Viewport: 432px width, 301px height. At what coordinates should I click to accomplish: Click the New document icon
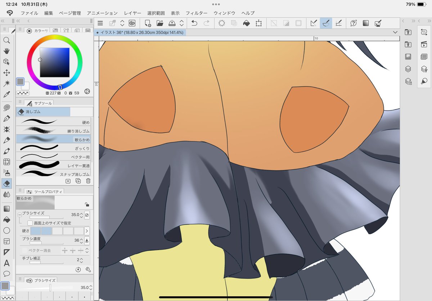coord(148,23)
